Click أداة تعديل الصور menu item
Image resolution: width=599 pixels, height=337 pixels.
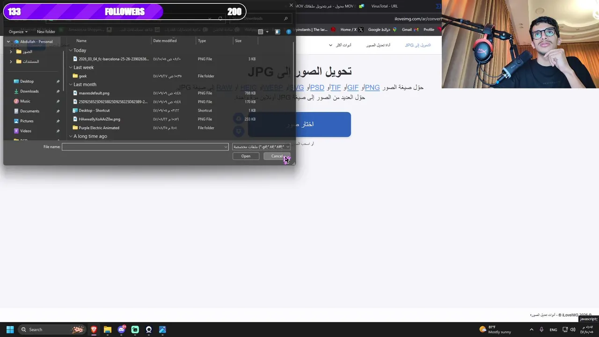click(x=378, y=45)
